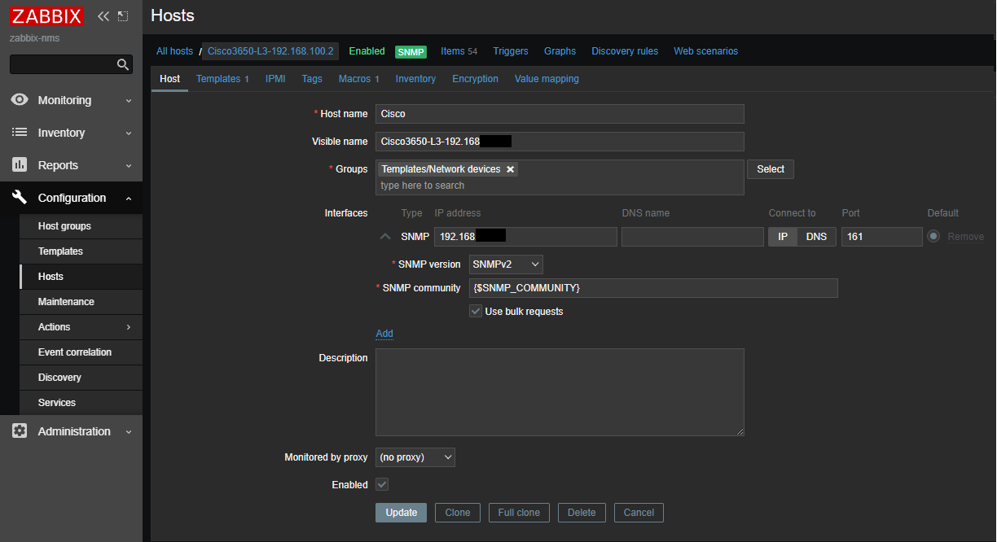Toggle Use bulk requests checkbox
This screenshot has height=542, width=997.
[476, 311]
